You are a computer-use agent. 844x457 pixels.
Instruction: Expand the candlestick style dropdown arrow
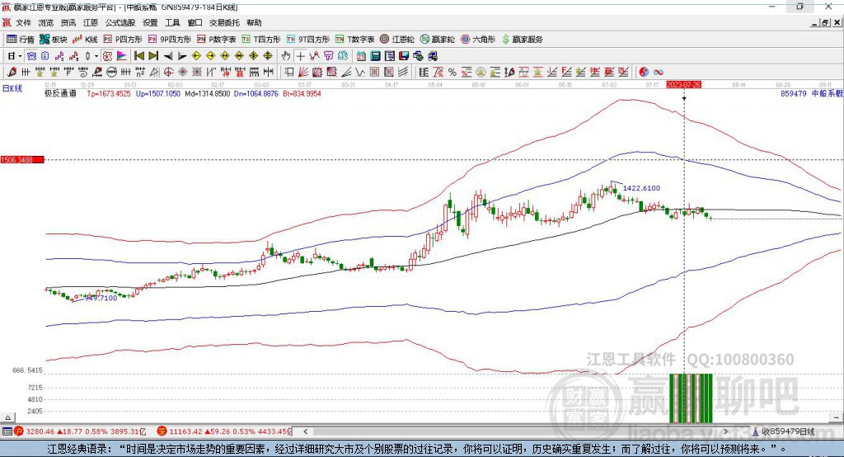click(x=96, y=56)
